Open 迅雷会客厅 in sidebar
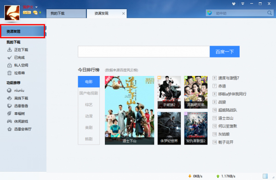 23,129
